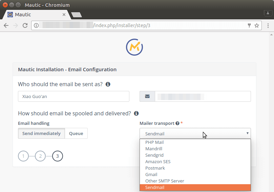Collapse the Mailer transport dropdown
Image resolution: width=274 pixels, height=192 pixels.
[195, 133]
